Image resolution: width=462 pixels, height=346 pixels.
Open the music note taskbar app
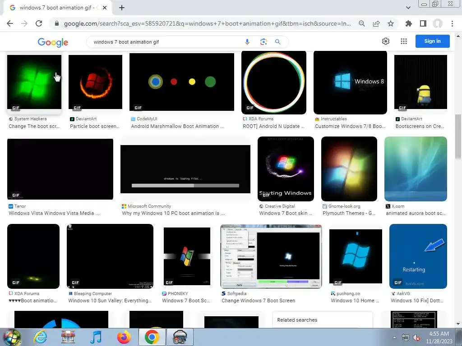click(96, 337)
